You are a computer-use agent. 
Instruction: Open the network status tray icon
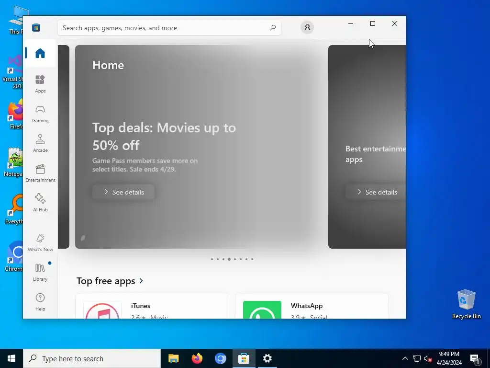click(x=417, y=358)
